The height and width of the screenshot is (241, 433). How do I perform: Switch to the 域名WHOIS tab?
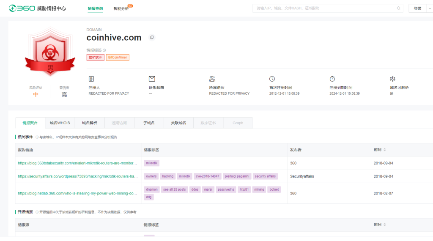click(x=60, y=123)
